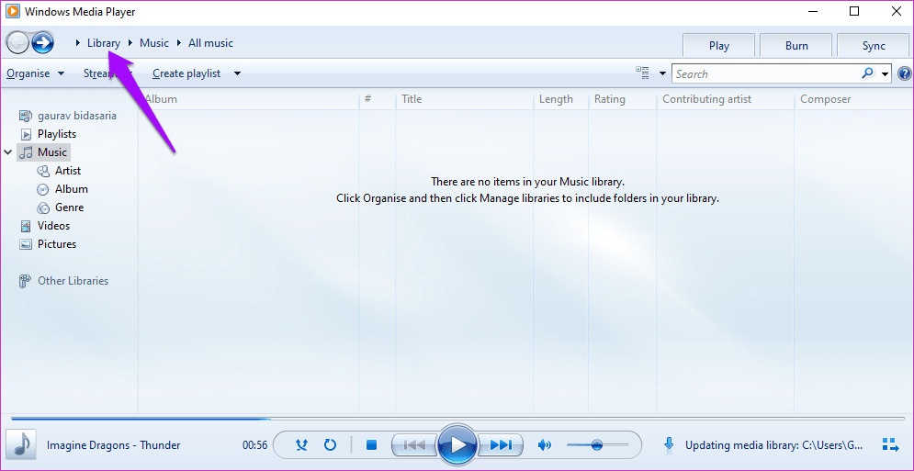The width and height of the screenshot is (914, 471).
Task: Collapse the Music tree node
Action: tap(7, 152)
